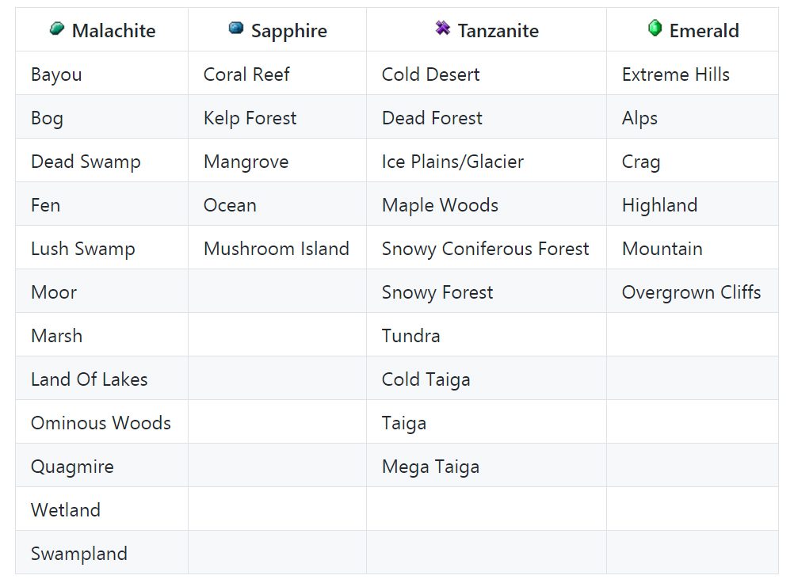Click the Swampland cell
Image resolution: width=794 pixels, height=583 pixels.
(x=101, y=552)
